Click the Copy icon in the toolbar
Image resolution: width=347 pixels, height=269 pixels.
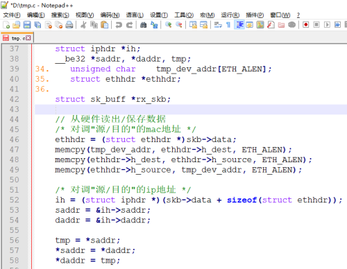click(x=94, y=25)
